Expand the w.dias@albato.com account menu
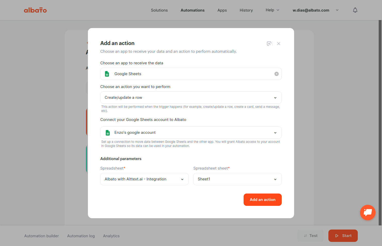Viewport: 382px width, 246px height. (315, 10)
